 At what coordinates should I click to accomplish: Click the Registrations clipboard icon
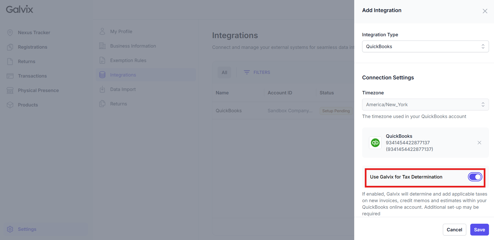point(10,47)
